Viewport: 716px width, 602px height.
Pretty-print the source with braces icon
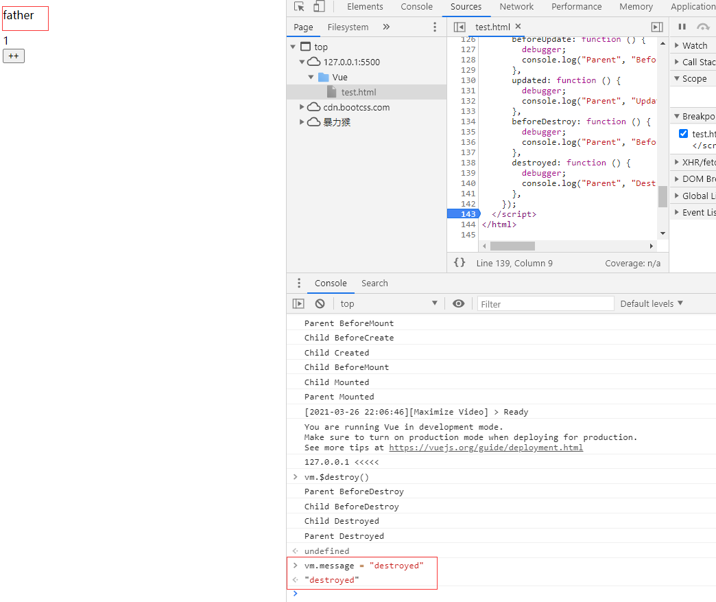click(460, 262)
